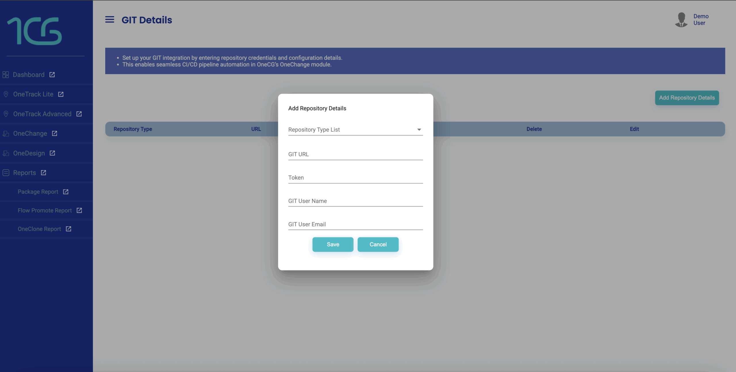Click the Demo User avatar icon
This screenshot has height=372, width=736.
click(x=681, y=20)
